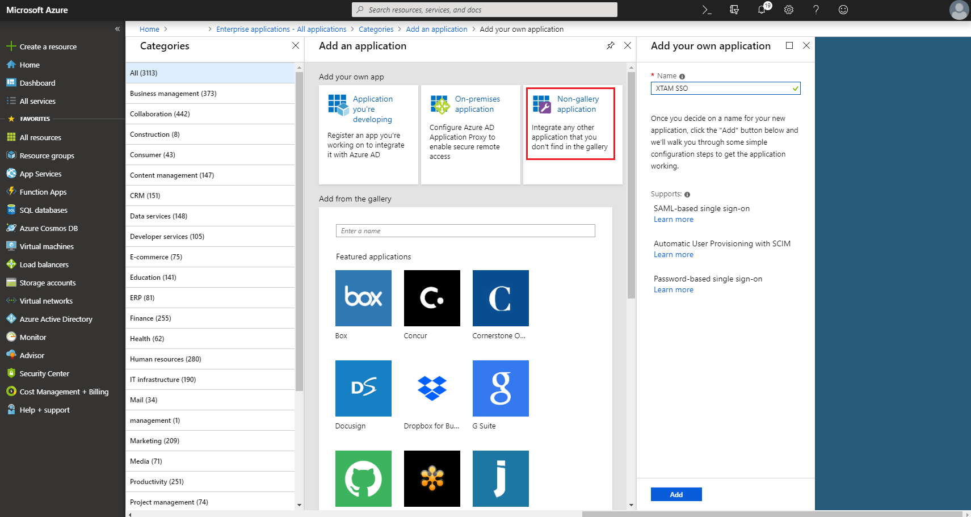The image size is (971, 517).
Task: Pin the Add an application blade
Action: coord(610,45)
